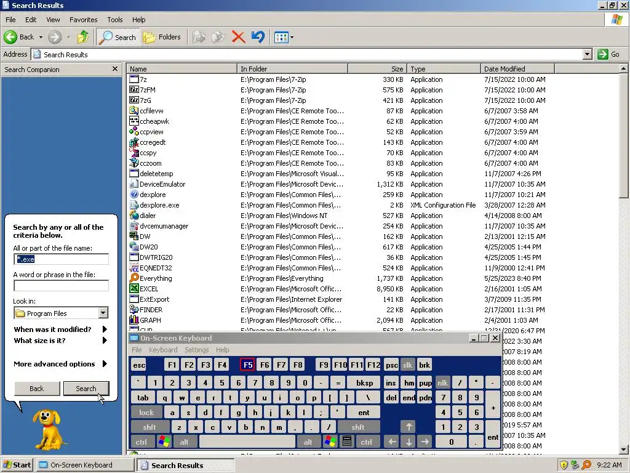This screenshot has height=473, width=630.
Task: Click the Move To toolbar icon
Action: 199,37
